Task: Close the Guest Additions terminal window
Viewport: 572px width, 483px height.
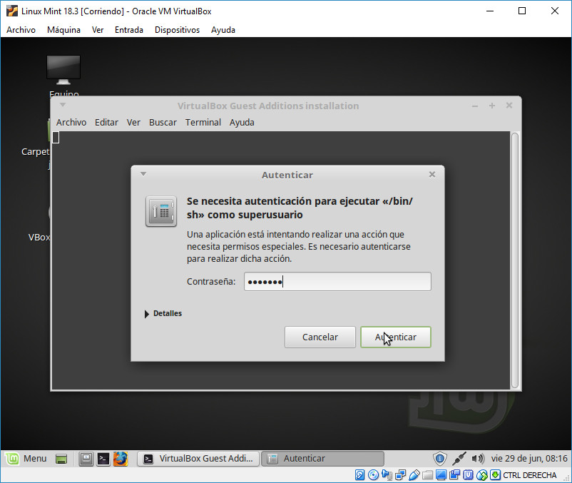Action: [509, 106]
